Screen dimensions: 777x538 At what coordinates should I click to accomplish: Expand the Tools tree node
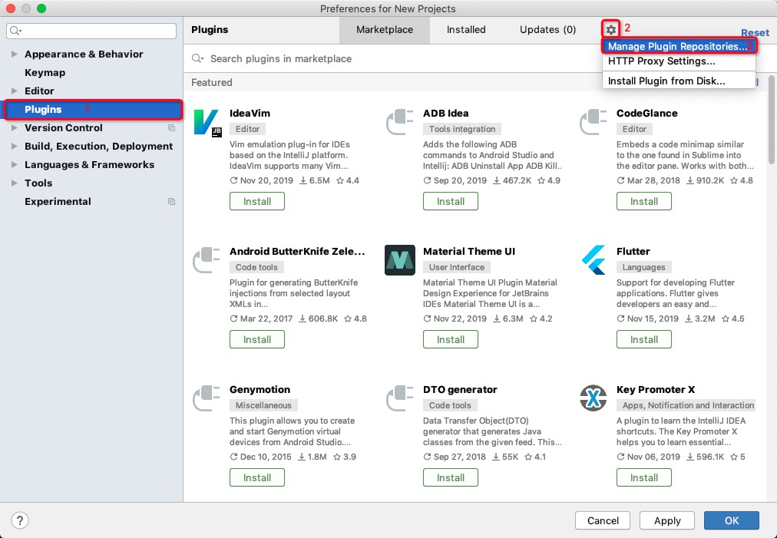(15, 183)
